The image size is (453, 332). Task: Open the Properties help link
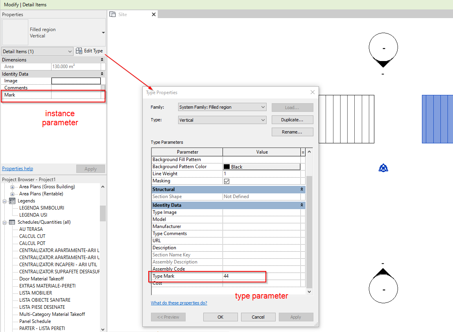17,168
